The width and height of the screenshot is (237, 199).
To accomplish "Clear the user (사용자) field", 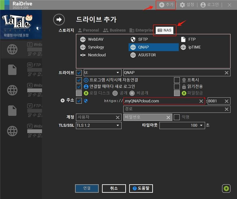I will tap(118, 117).
